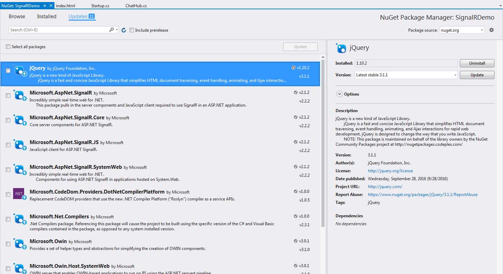Tick the Microsoft.Owin checkbox
The image size is (503, 274).
[8, 244]
